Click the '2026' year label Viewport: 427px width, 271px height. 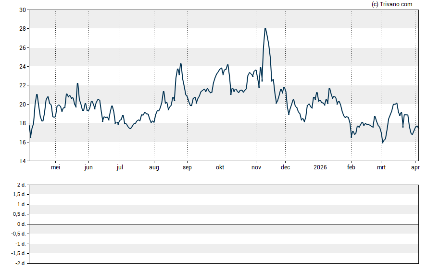320,167
